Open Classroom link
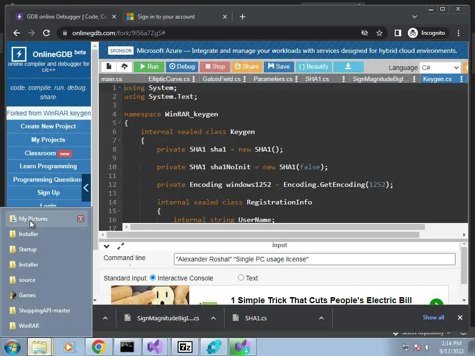Screen dimensions: 475x356 [48, 153]
